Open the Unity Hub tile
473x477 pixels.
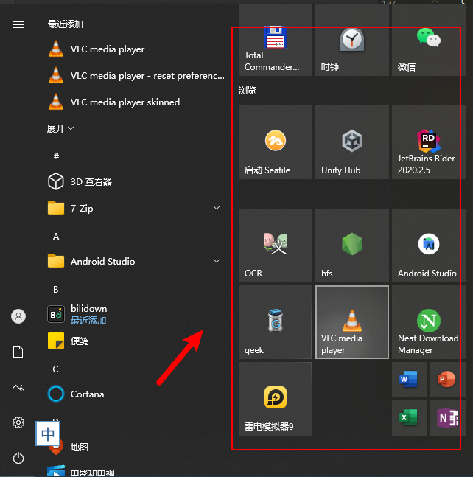click(352, 142)
